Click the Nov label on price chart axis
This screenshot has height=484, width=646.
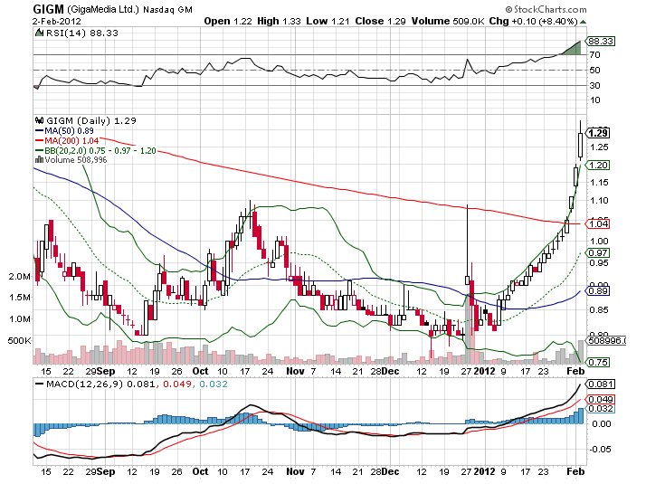click(x=295, y=371)
